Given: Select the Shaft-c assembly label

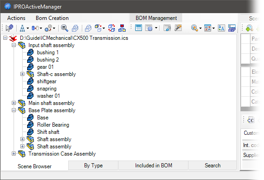Looking at the screenshot, I should click(57, 74).
